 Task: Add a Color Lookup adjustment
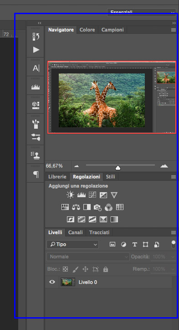(x=120, y=207)
